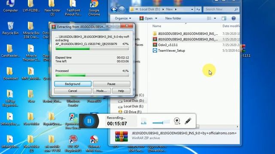The image size is (275, 154).
Task: Select the Miracle Thunder desktop icon
Action: click(x=31, y=53)
